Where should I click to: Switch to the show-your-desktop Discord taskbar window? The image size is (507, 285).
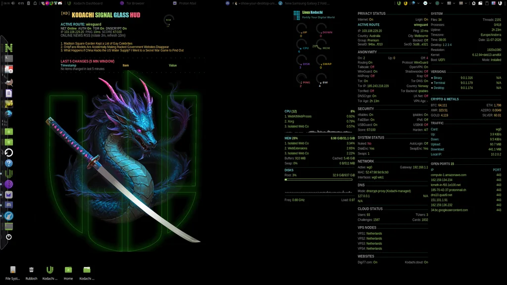pyautogui.click(x=251, y=3)
